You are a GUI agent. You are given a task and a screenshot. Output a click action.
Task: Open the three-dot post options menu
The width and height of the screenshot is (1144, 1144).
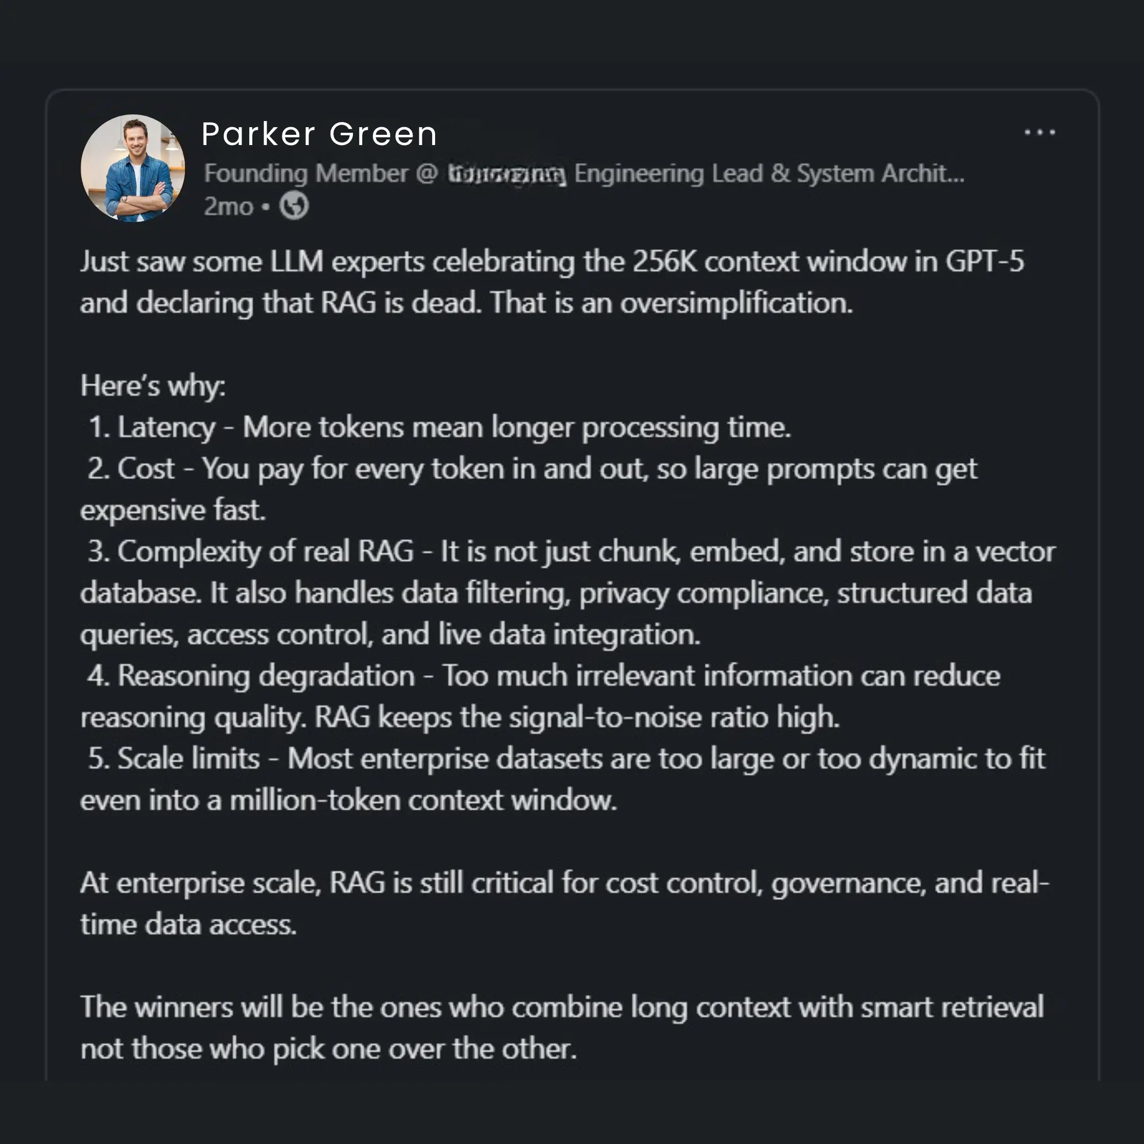point(1039,133)
